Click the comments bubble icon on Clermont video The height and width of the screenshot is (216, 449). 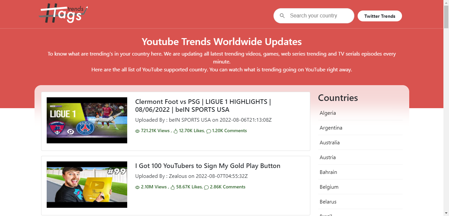[x=209, y=131]
